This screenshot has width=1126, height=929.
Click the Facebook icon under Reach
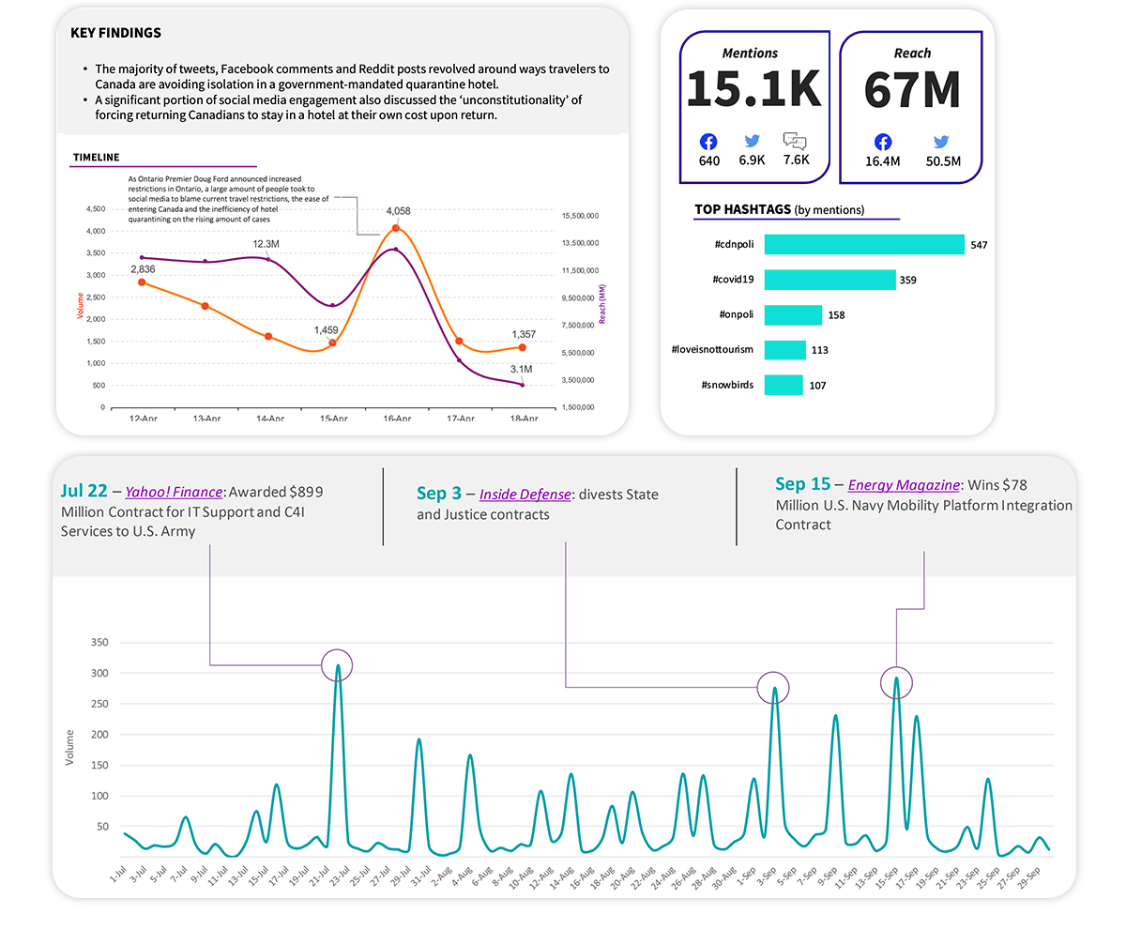[x=882, y=141]
